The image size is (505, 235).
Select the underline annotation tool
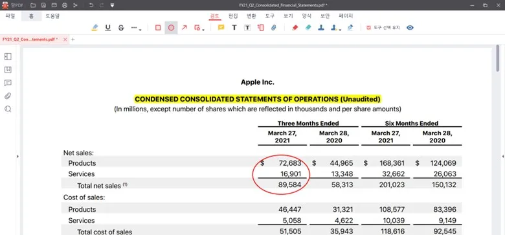tap(108, 28)
